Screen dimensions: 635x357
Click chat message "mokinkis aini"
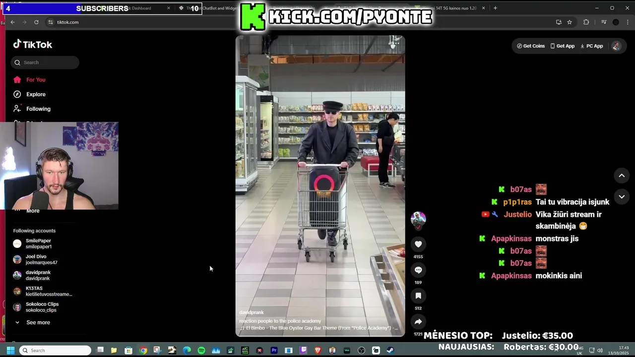coord(559,276)
